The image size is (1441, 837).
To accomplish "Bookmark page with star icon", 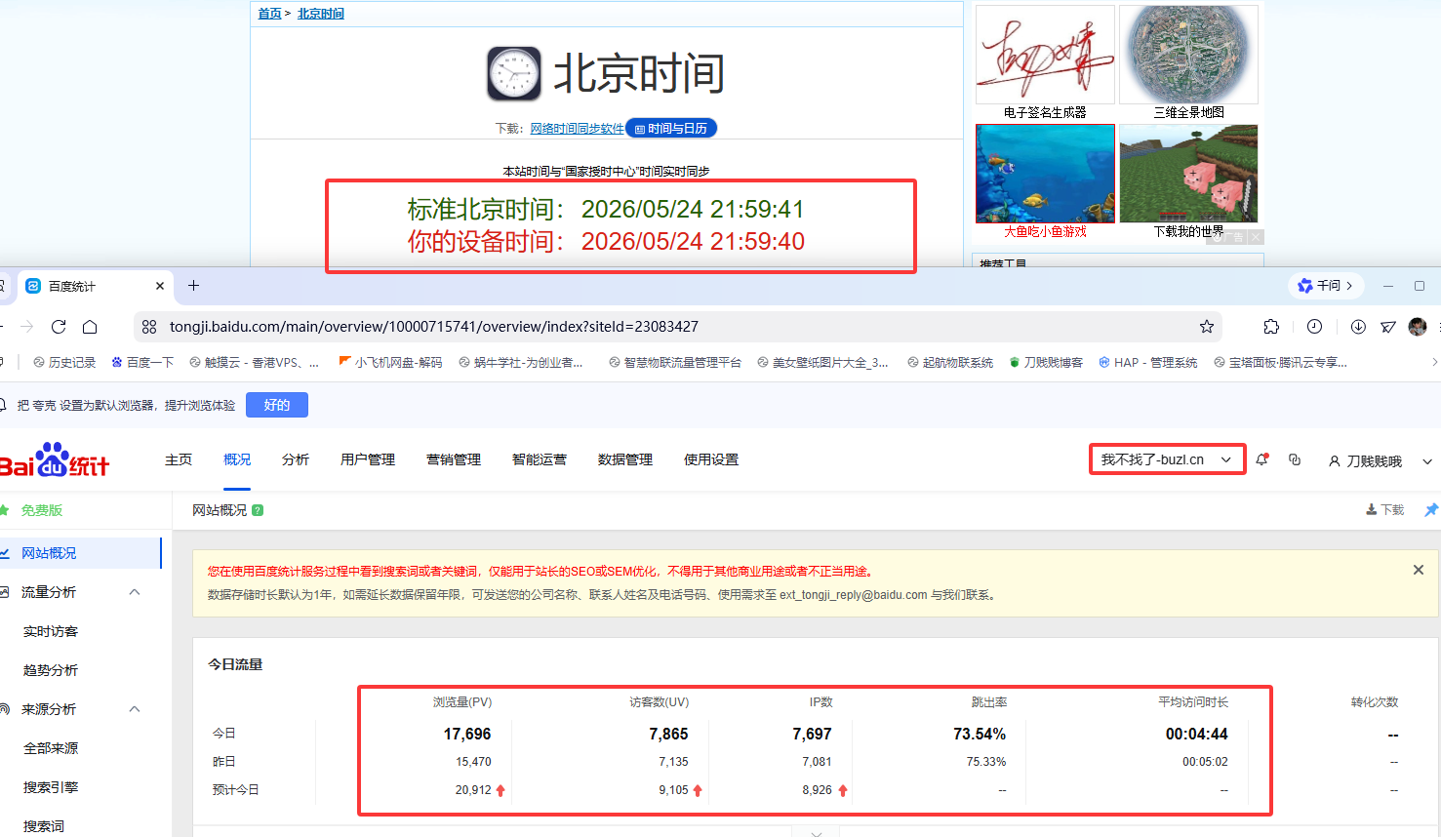I will pyautogui.click(x=1207, y=327).
